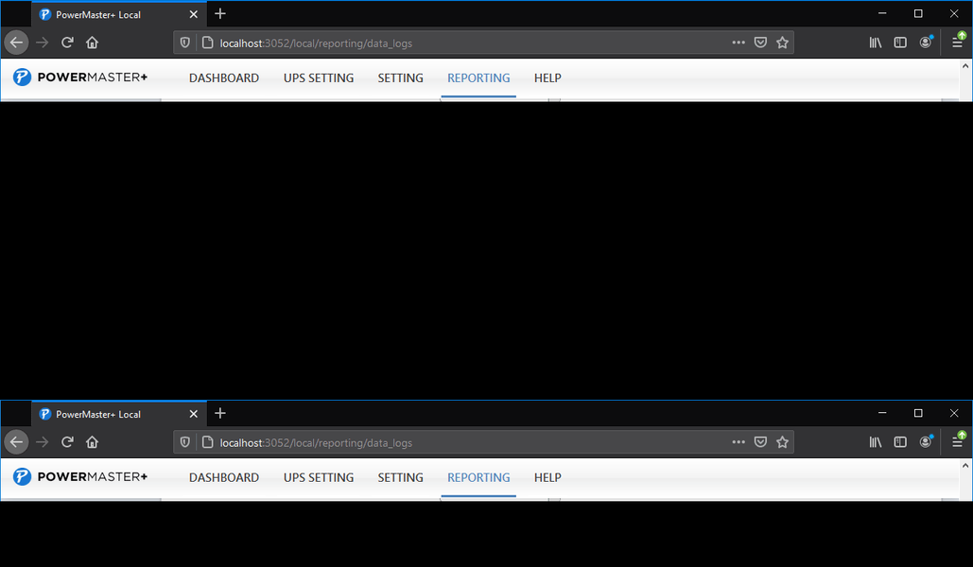
Task: Select PowerMaster+ Local tab in upper window
Action: (118, 14)
